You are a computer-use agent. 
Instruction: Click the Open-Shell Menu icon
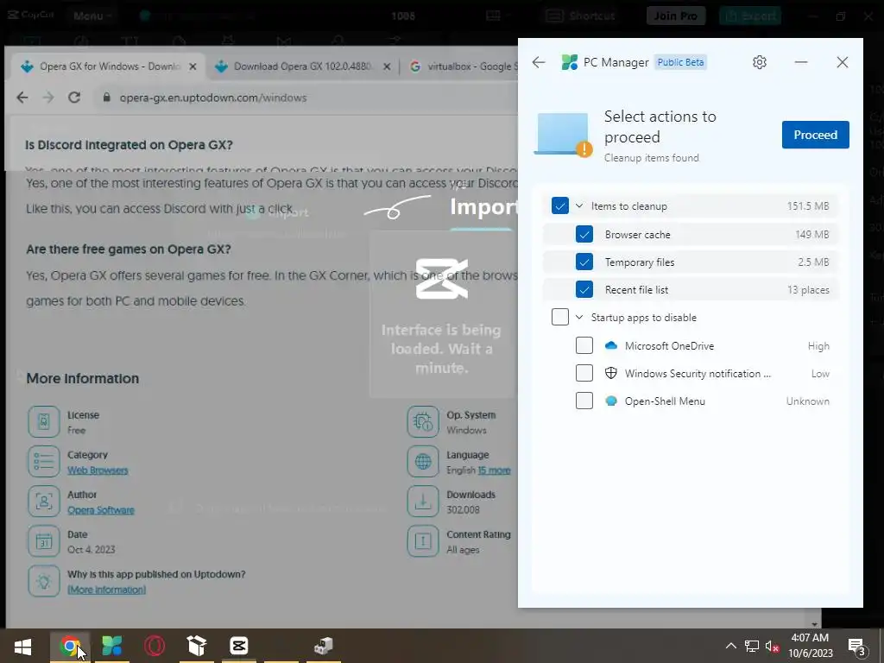tap(610, 401)
